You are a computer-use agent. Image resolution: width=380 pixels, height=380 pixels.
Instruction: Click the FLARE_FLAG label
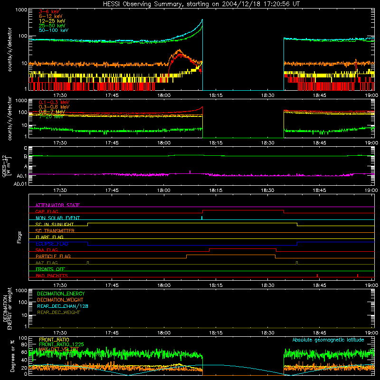[x=49, y=237]
